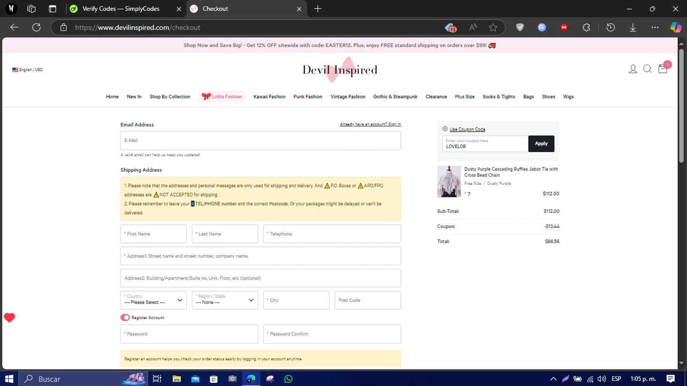
Task: Open Socks & Tights menu
Action: 499,97
